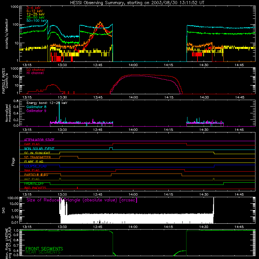Select the Collimator 8 legend label
Viewport: 259px width, 259px height.
(36, 107)
